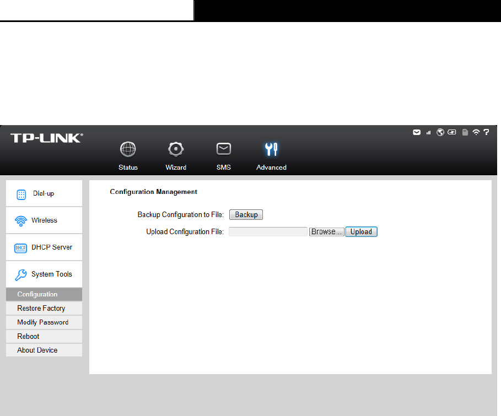
Task: Click the 'Backup Configuration to File:' label
Action: coord(181,215)
